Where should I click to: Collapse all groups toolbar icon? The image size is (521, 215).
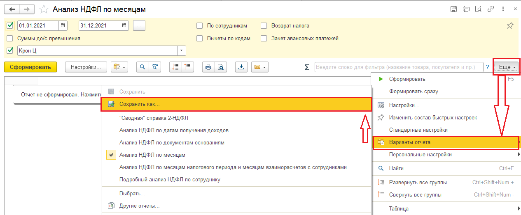pyautogui.click(x=187, y=67)
